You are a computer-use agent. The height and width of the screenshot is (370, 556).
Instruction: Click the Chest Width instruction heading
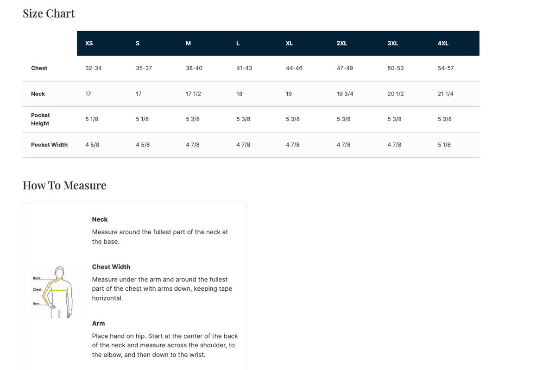pos(111,267)
